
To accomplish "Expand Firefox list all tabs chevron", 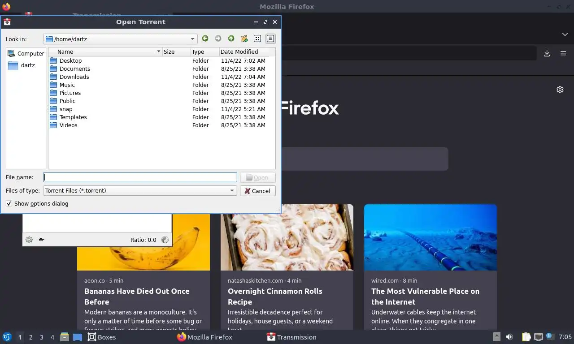I will pos(565,34).
